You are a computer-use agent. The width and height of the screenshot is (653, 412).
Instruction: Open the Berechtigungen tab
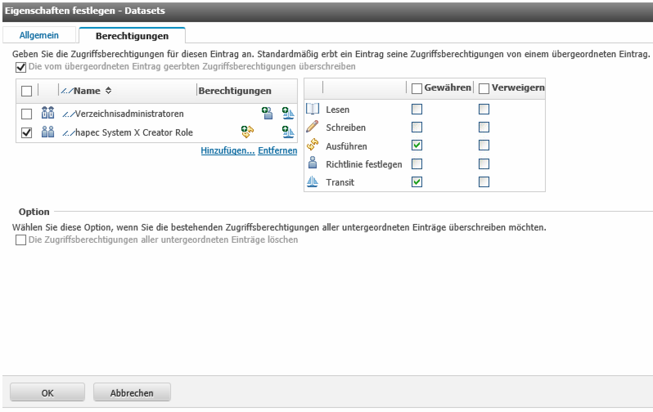(132, 36)
